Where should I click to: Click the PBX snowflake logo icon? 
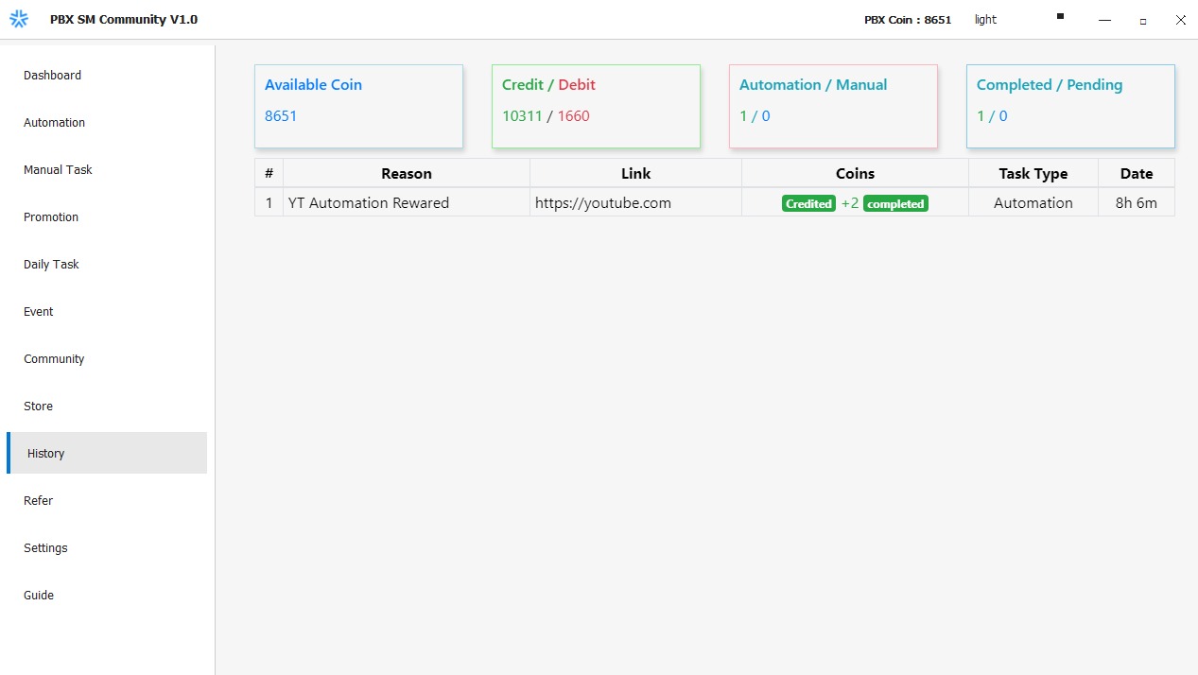19,19
